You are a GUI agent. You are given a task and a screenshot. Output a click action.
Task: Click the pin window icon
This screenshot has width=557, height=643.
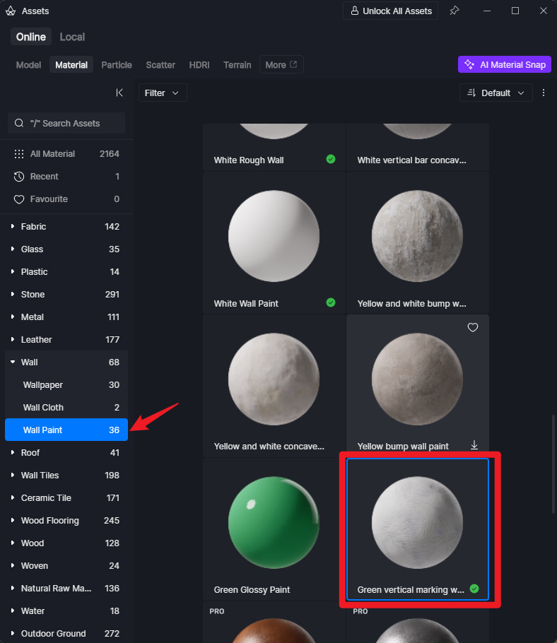(x=455, y=11)
